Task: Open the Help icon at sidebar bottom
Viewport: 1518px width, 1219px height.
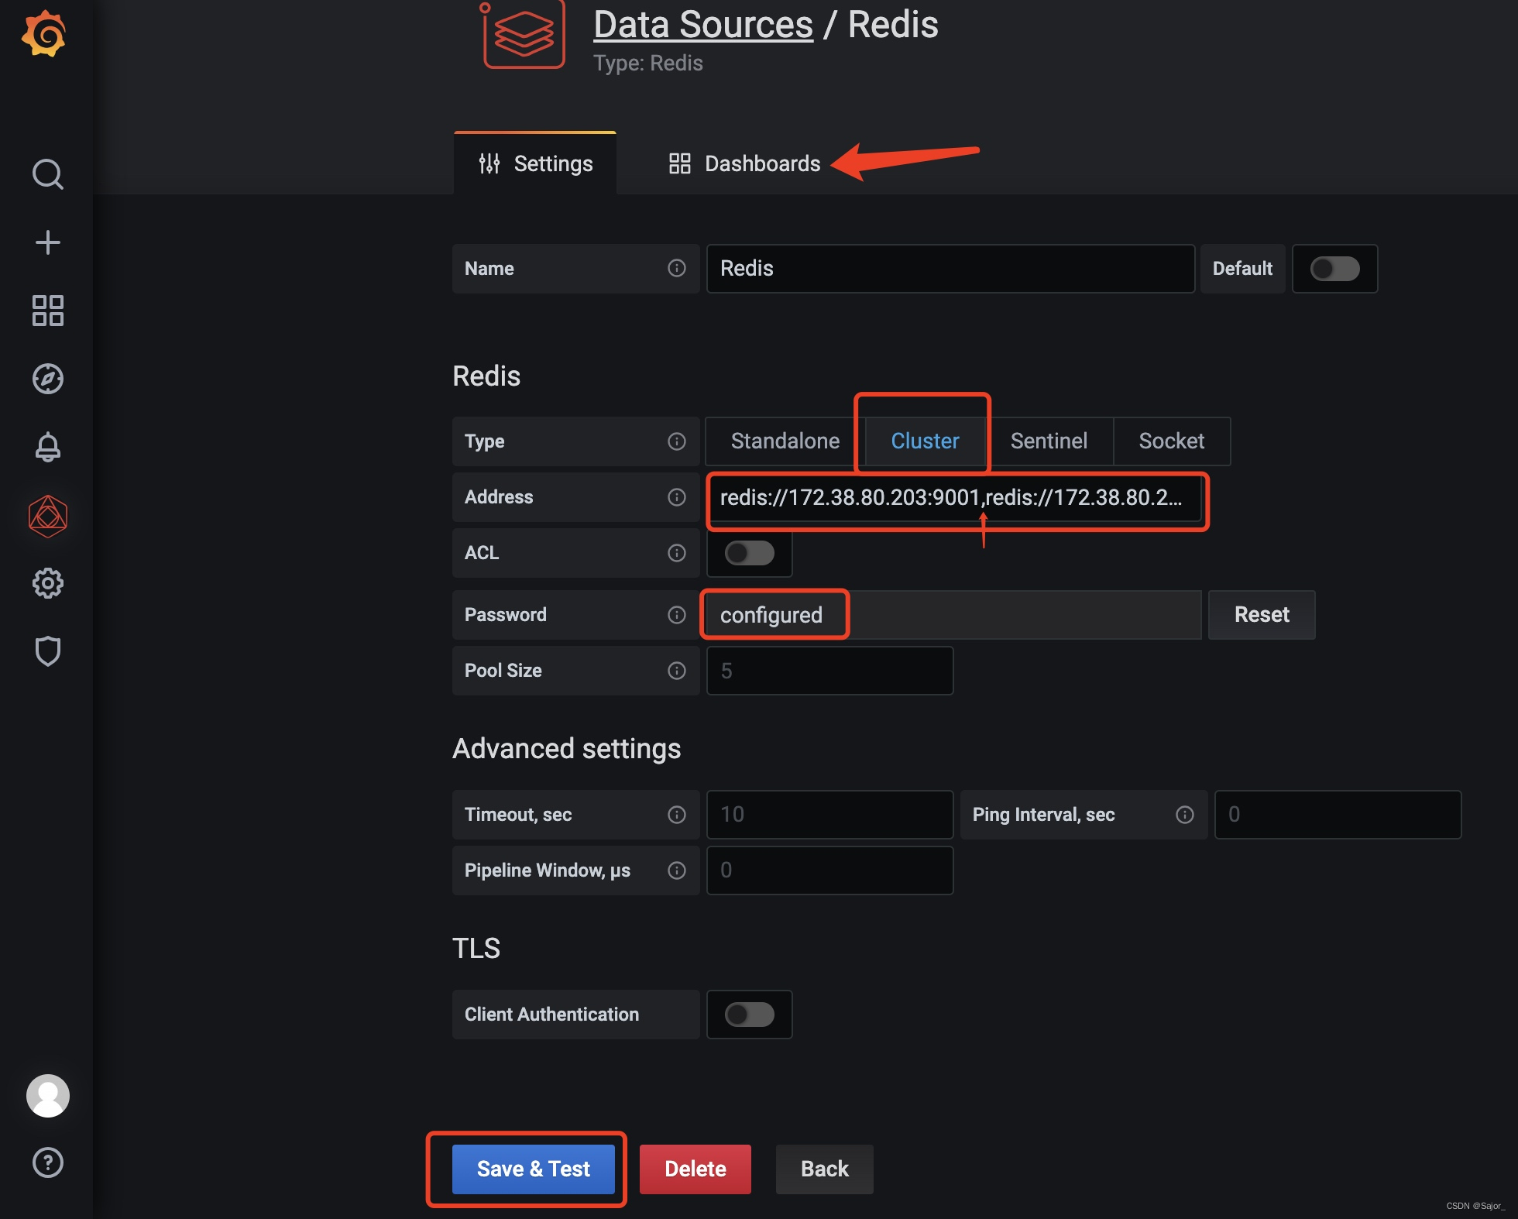Action: 47,1162
